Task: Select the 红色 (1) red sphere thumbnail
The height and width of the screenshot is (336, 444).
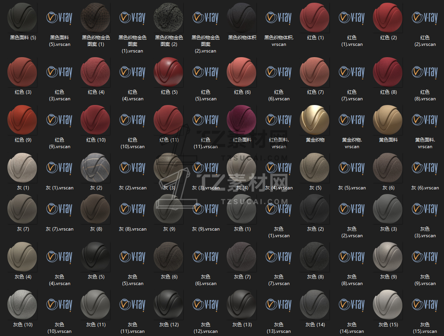Action: 315,17
